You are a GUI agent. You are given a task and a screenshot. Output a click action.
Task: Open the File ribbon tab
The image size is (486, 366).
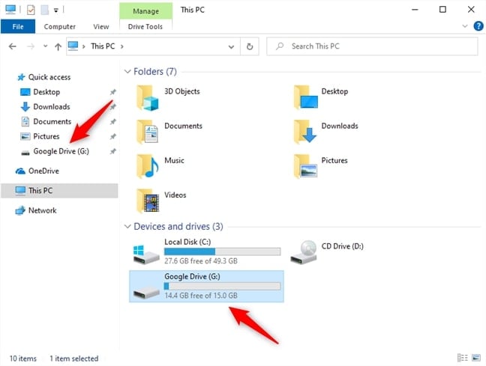[18, 27]
